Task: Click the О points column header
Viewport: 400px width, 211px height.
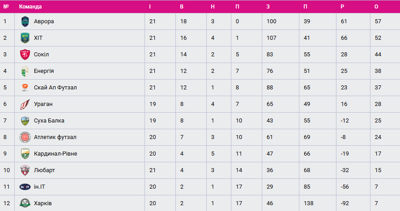Action: pyautogui.click(x=376, y=7)
